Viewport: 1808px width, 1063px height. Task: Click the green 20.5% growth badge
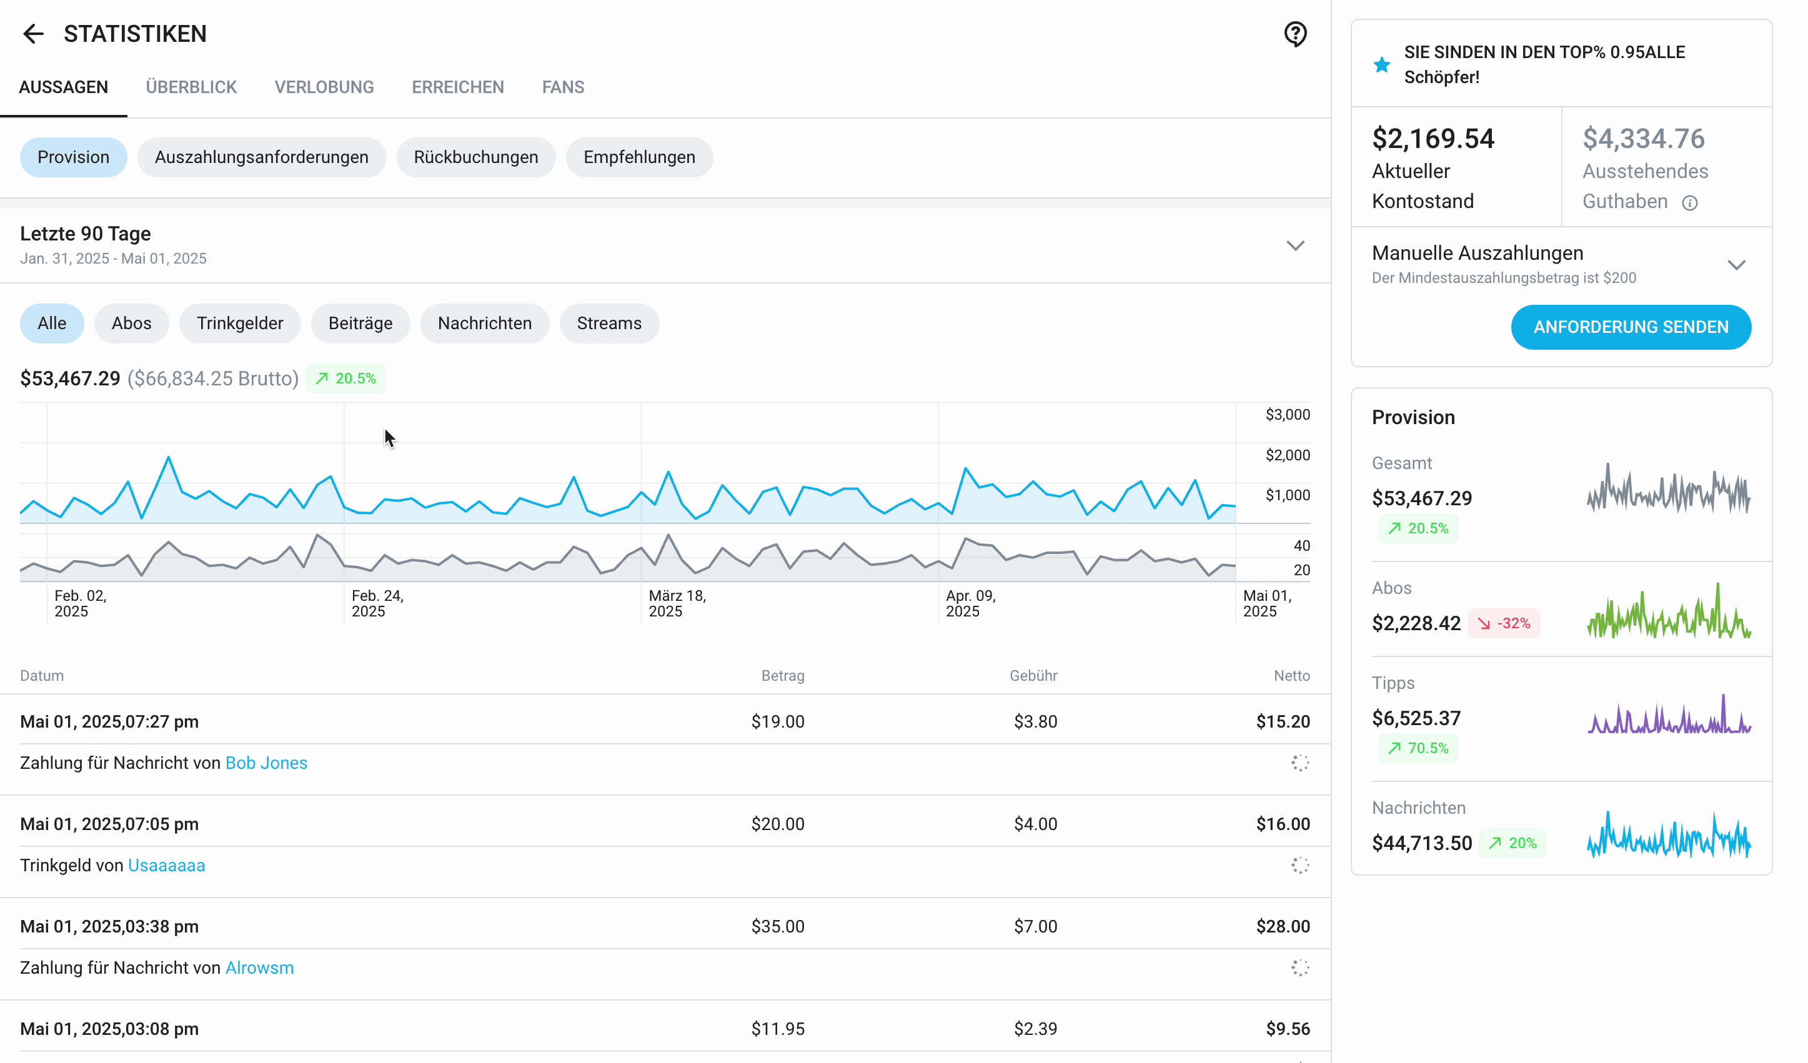(x=346, y=378)
